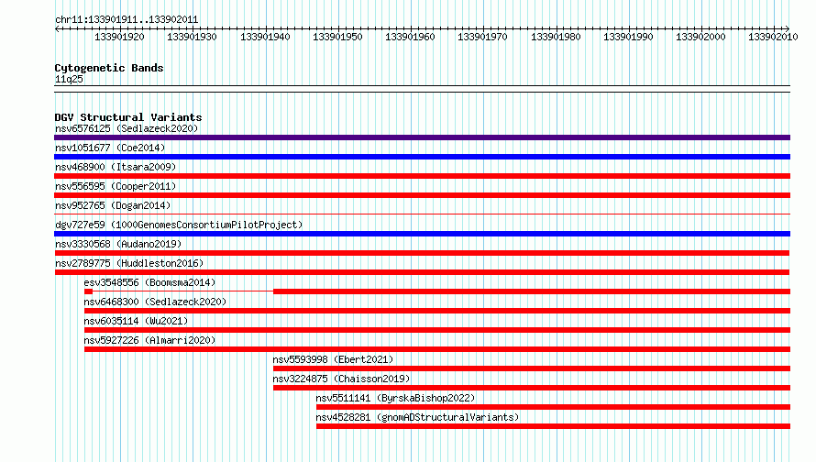The width and height of the screenshot is (816, 462).
Task: Click ruler position 133901940
Action: pos(265,37)
